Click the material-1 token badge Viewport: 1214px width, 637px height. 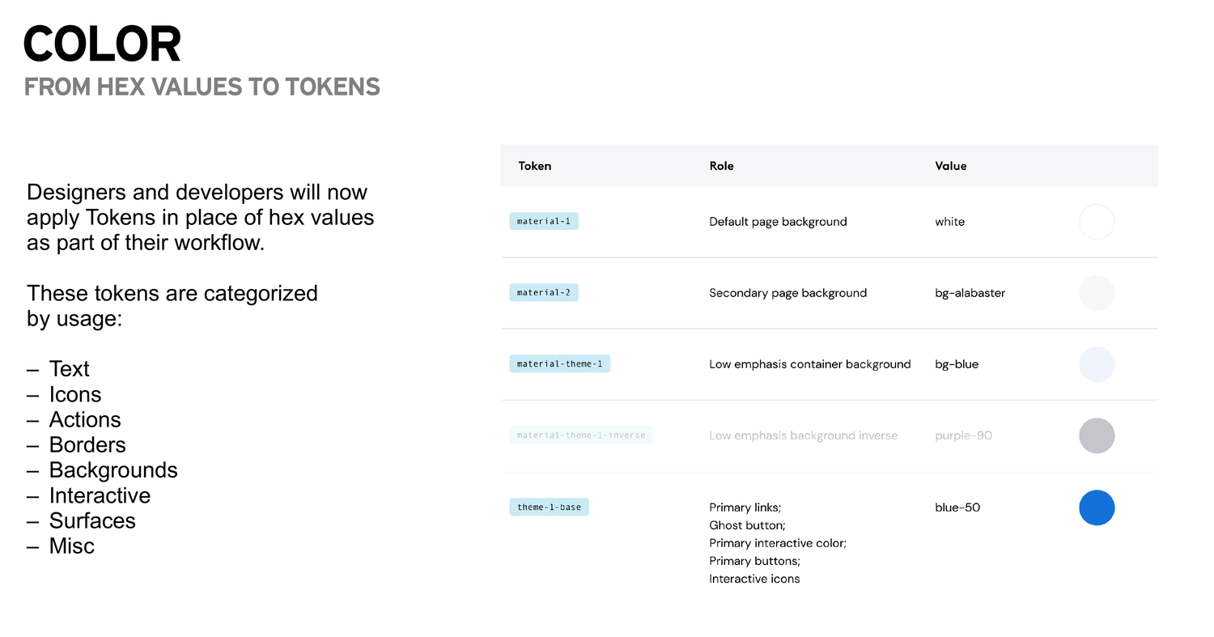click(544, 221)
